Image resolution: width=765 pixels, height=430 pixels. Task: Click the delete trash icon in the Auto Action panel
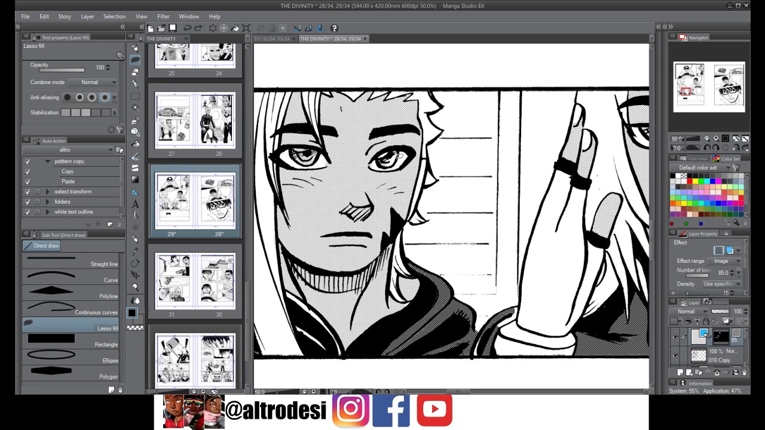(x=120, y=224)
